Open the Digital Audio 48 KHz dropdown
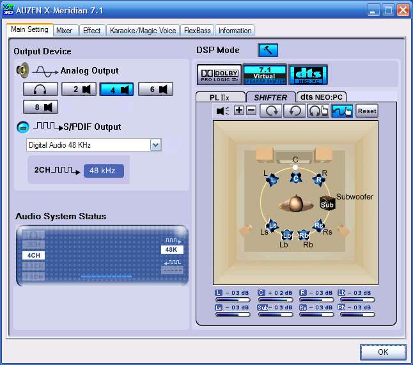The width and height of the screenshot is (413, 365). tap(155, 145)
